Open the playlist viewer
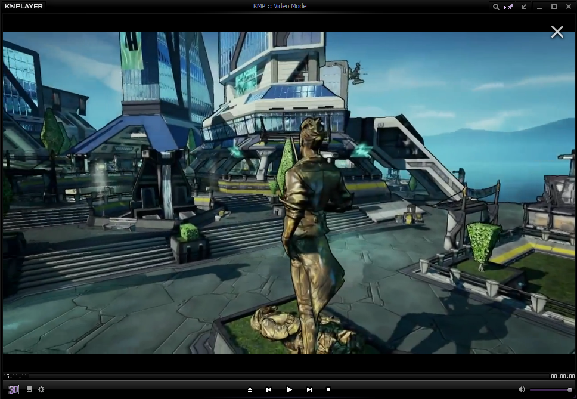577x399 pixels. click(28, 389)
